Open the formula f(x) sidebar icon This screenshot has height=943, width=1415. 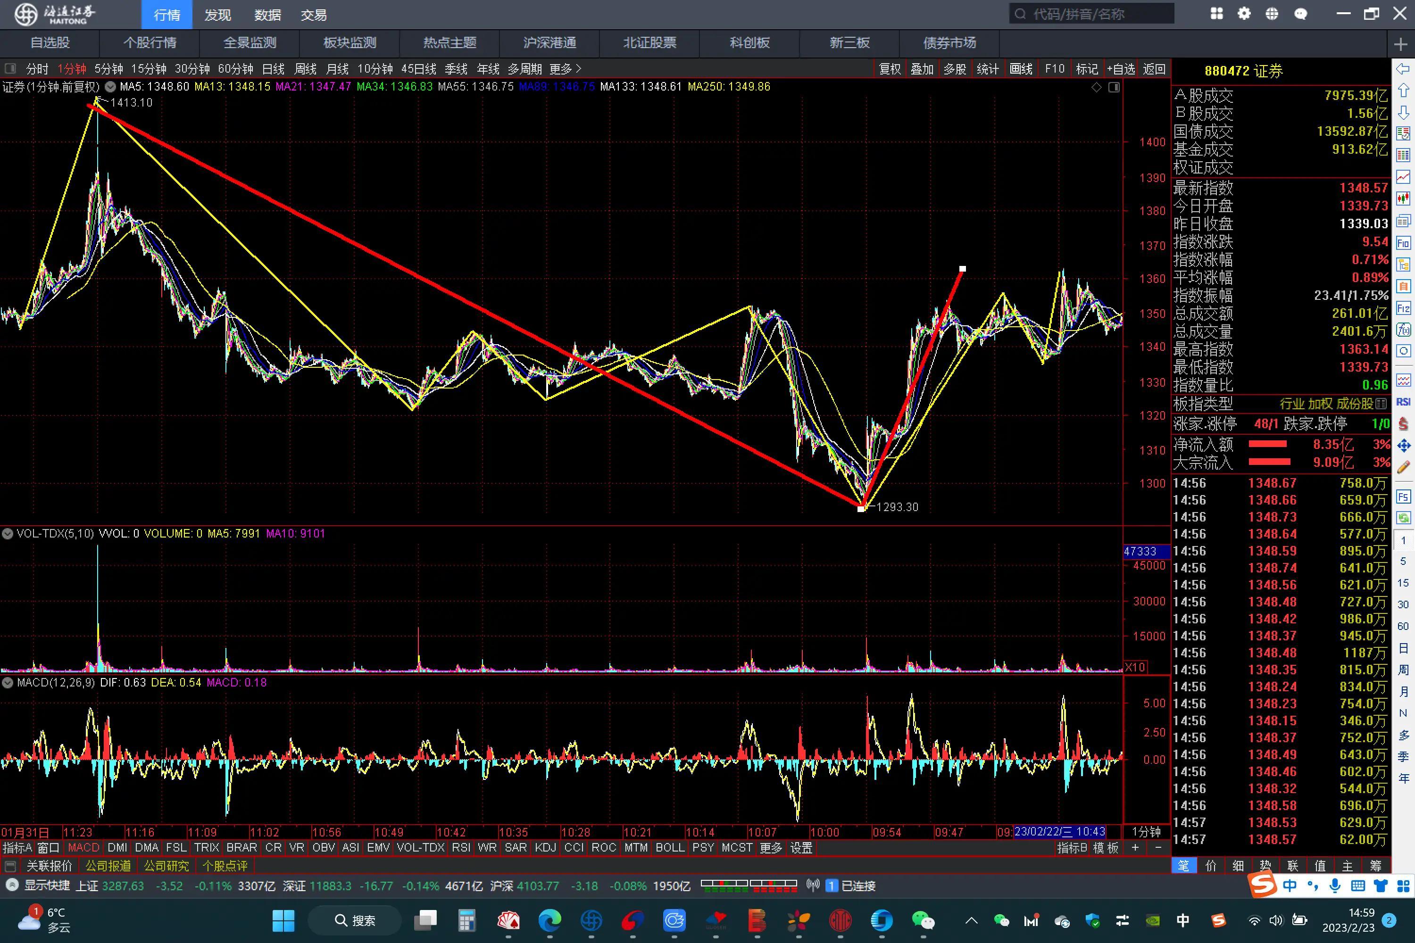[x=1403, y=330]
